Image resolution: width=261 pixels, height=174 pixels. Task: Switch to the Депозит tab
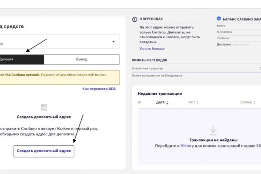point(22,60)
